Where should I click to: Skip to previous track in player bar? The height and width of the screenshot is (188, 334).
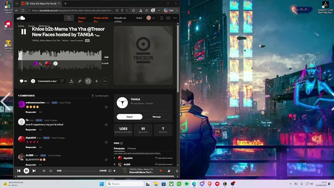(19, 171)
